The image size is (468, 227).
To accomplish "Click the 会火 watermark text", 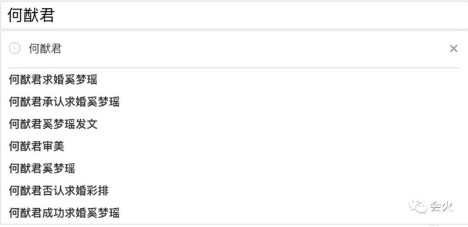I will pos(441,207).
